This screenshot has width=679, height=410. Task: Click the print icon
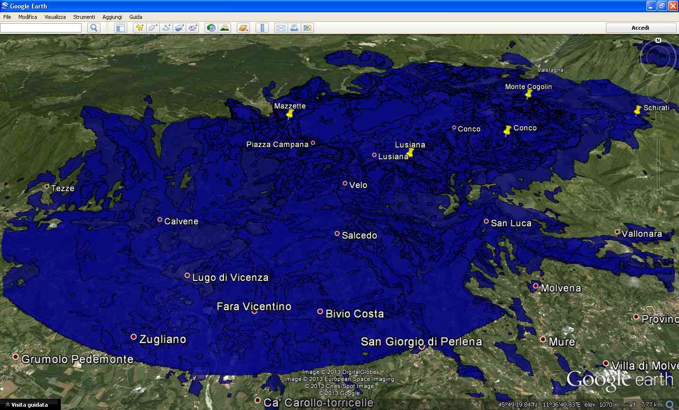click(294, 28)
